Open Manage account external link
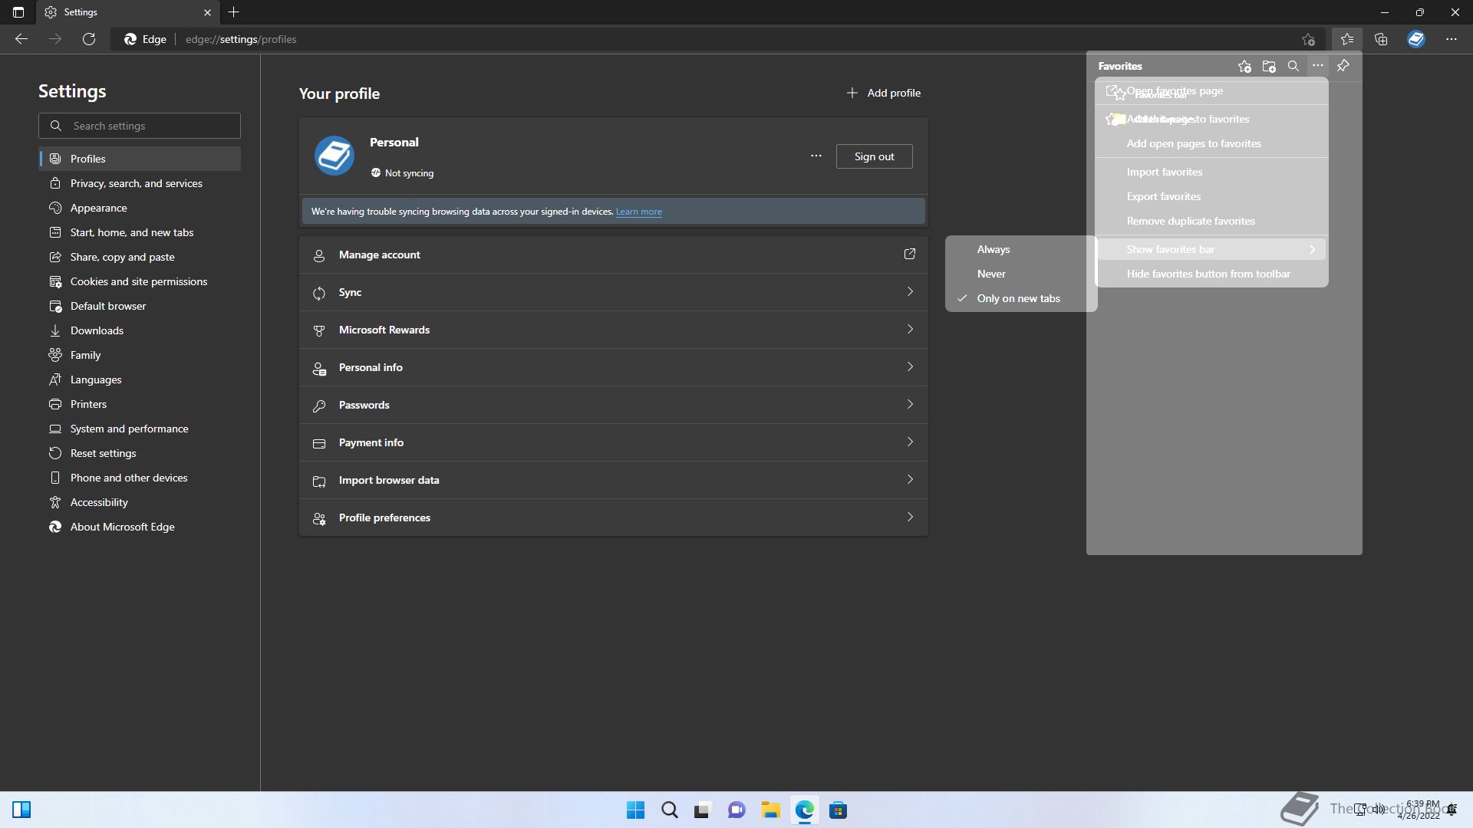The image size is (1473, 828). [910, 254]
